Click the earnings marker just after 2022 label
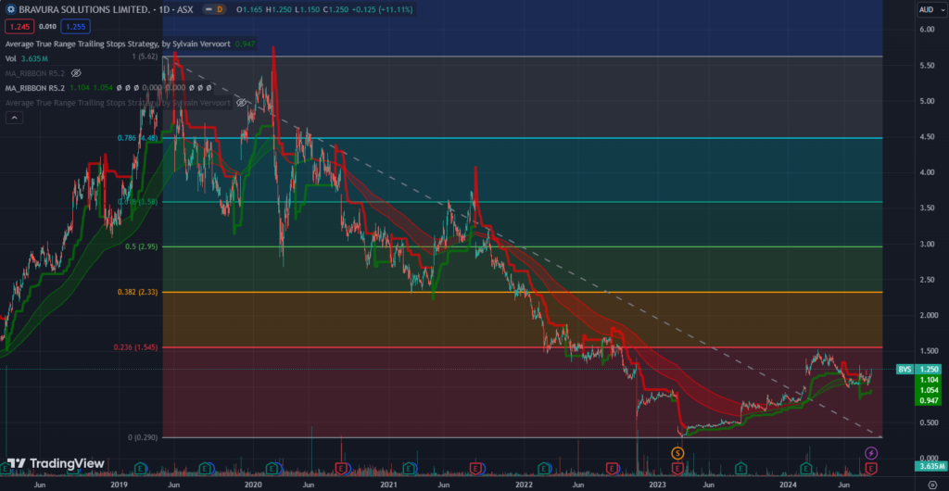The width and height of the screenshot is (949, 491). (545, 468)
